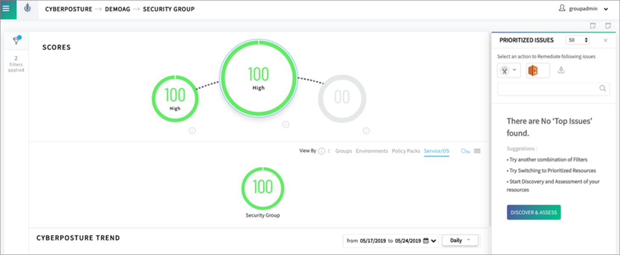The height and width of the screenshot is (255, 620).
Task: Focus the prioritized issues search field
Action: click(x=554, y=89)
